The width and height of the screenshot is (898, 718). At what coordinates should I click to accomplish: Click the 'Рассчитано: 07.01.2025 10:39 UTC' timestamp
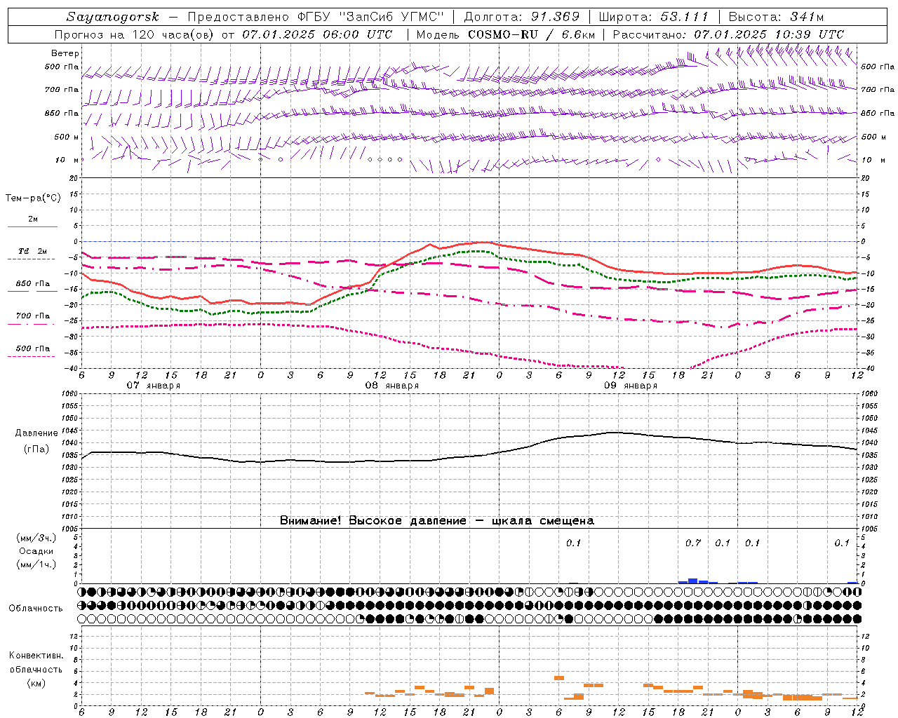point(728,34)
